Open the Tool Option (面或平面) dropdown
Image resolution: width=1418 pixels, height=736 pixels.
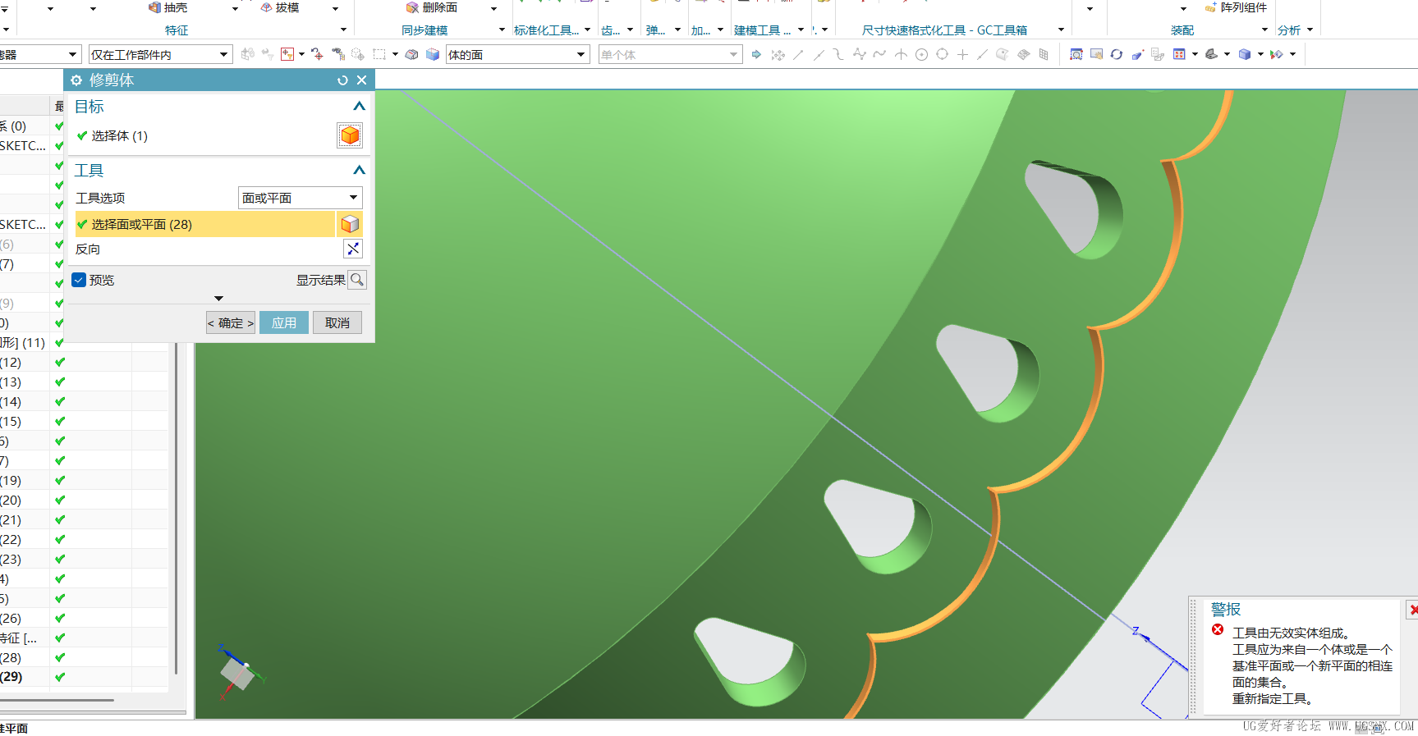[300, 198]
